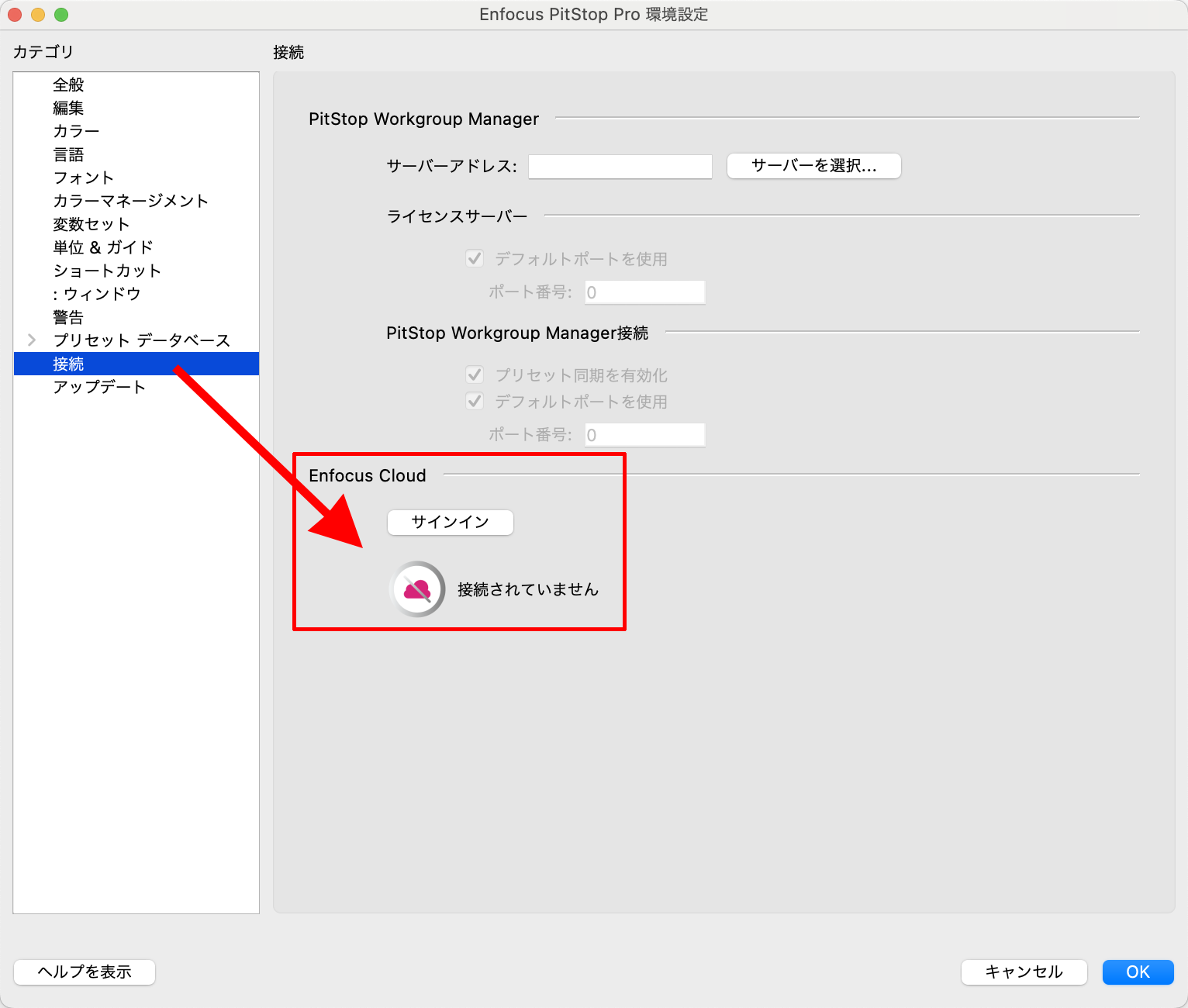Open the アップデート category
1188x1008 pixels.
pyautogui.click(x=136, y=387)
